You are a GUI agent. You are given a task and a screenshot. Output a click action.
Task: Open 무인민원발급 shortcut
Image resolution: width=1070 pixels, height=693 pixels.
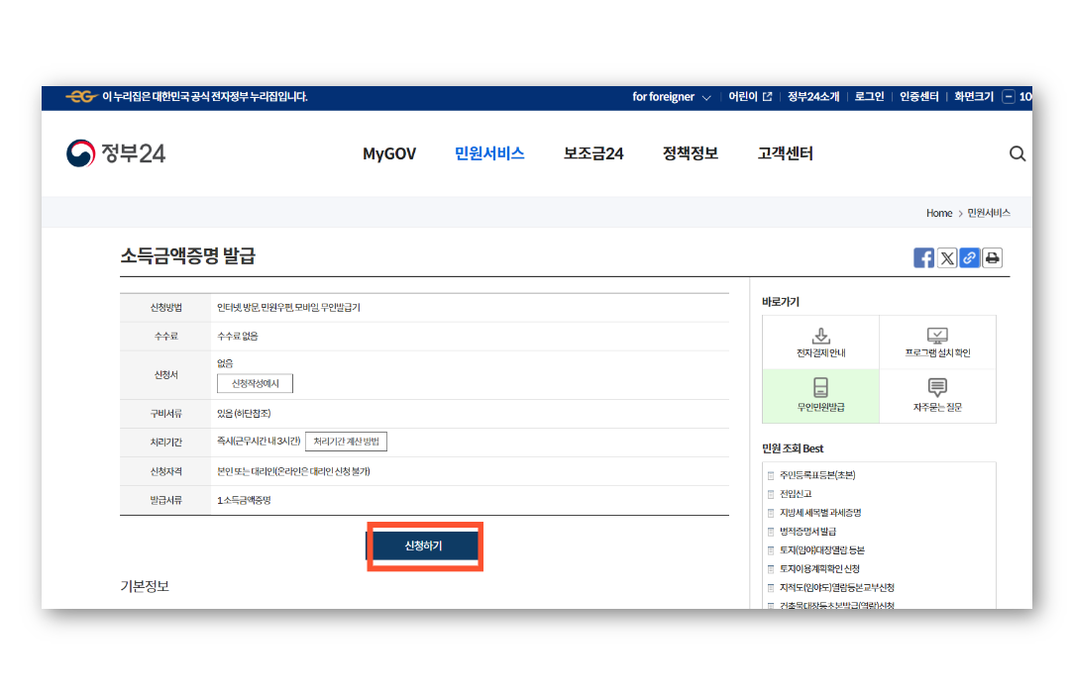[821, 396]
